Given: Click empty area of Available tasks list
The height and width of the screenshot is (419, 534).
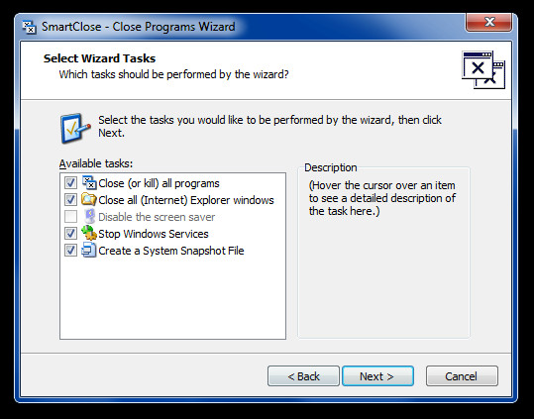Looking at the screenshot, I should point(172,299).
